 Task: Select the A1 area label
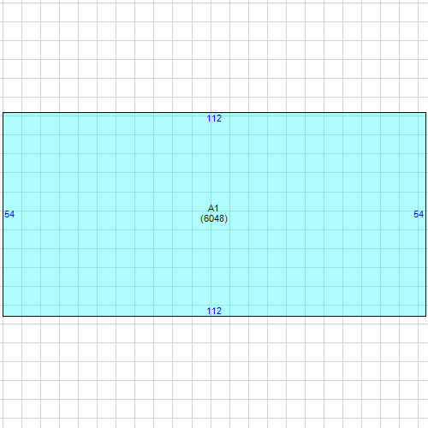(x=213, y=208)
